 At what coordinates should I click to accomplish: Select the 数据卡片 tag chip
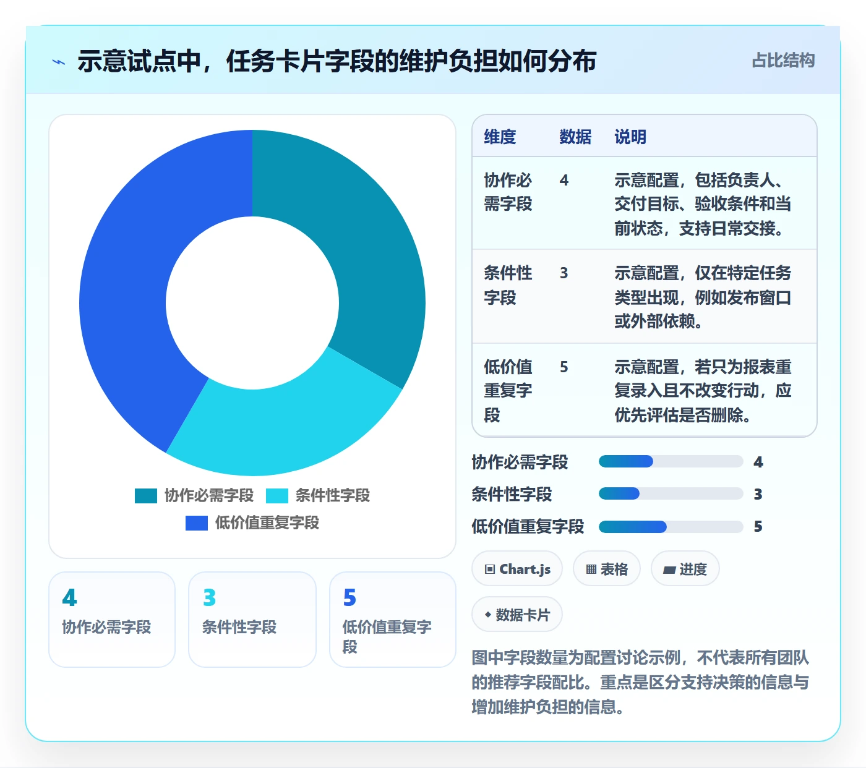point(517,615)
